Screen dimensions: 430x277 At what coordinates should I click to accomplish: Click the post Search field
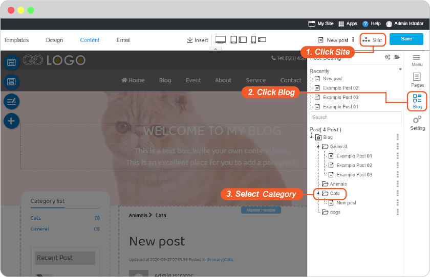[x=356, y=117]
